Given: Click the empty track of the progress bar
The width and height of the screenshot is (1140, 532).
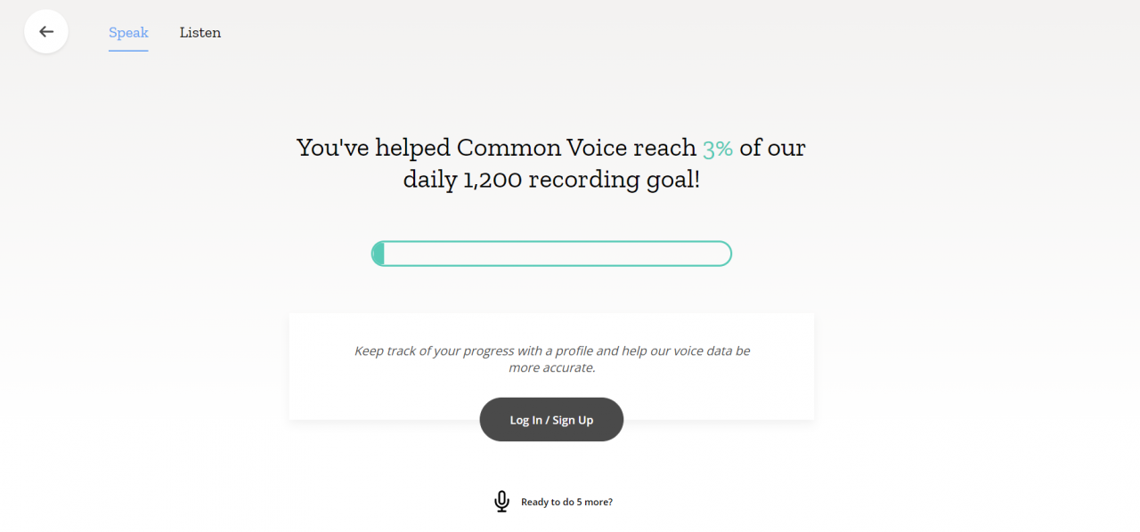Looking at the screenshot, I should tap(557, 254).
